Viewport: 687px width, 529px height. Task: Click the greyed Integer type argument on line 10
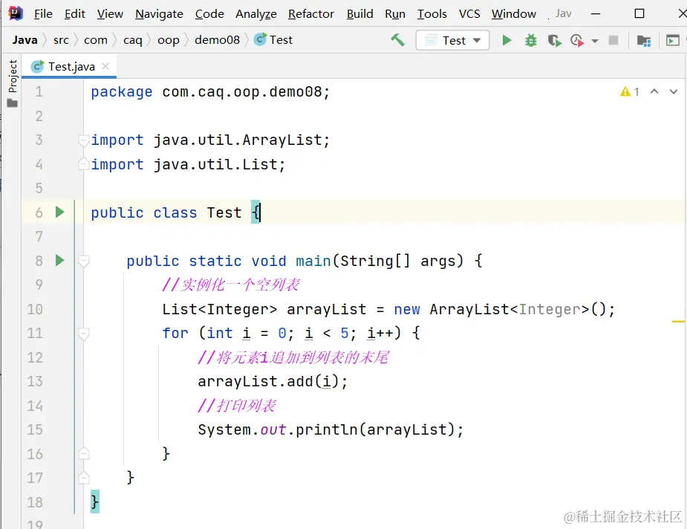(550, 309)
